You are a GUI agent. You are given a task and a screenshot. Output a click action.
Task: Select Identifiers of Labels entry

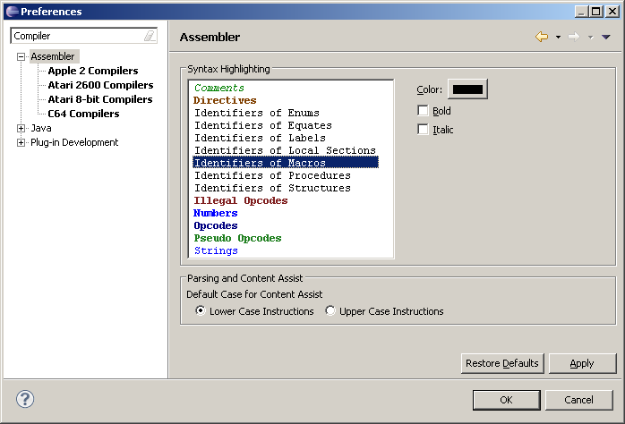[x=260, y=138]
